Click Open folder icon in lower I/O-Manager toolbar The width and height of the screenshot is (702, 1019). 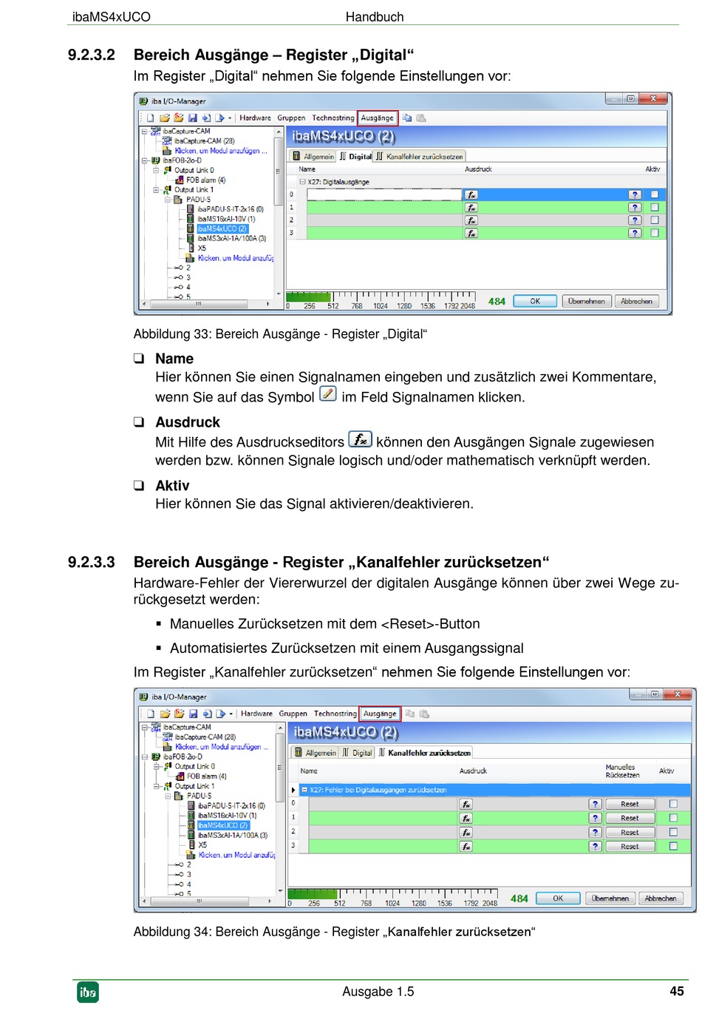click(x=166, y=714)
